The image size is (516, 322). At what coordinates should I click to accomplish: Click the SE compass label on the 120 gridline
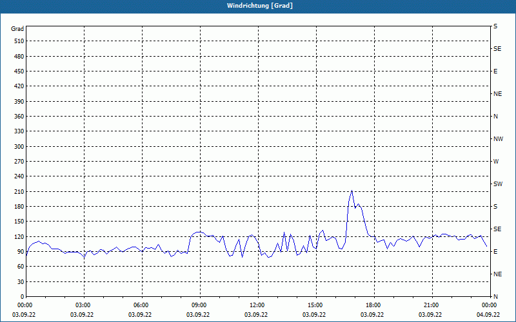tap(497, 229)
